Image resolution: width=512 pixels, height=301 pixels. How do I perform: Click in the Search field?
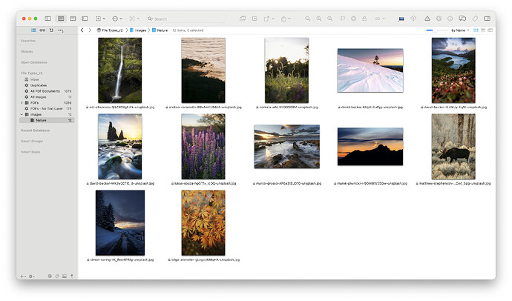point(186,18)
